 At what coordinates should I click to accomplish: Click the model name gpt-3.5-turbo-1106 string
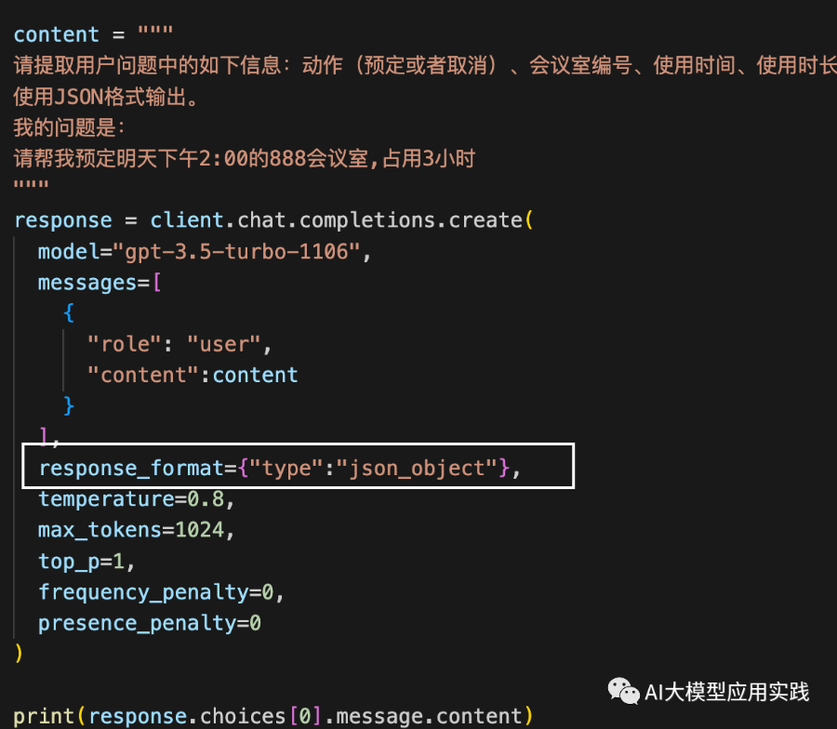pyautogui.click(x=243, y=251)
